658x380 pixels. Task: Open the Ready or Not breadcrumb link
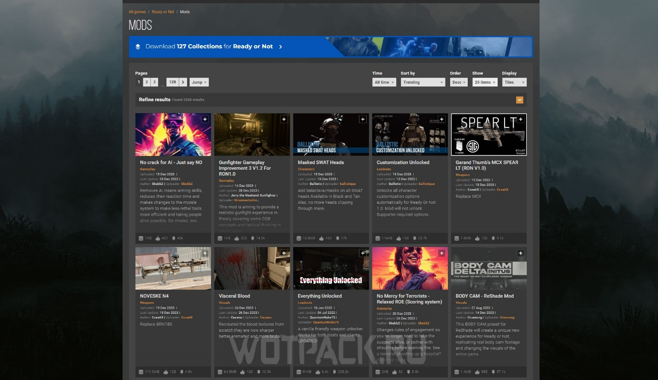[163, 12]
